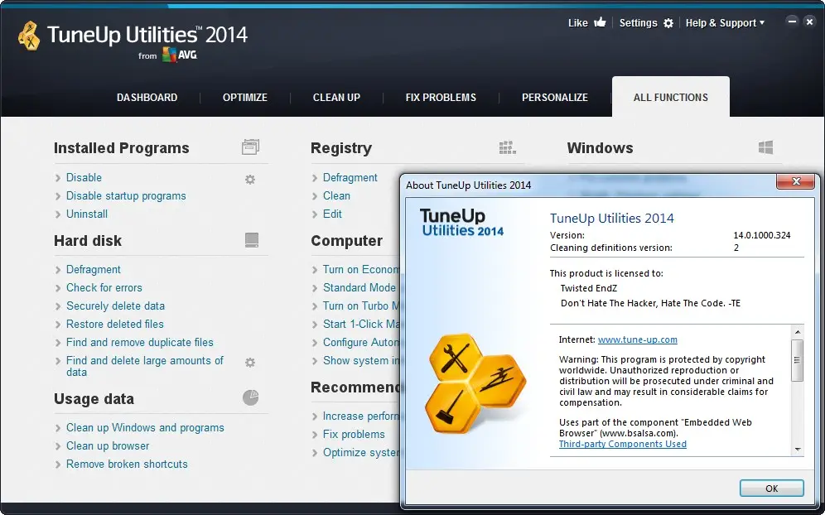Click Edit under Registry
Screen dimensions: 825x515
click(x=332, y=214)
